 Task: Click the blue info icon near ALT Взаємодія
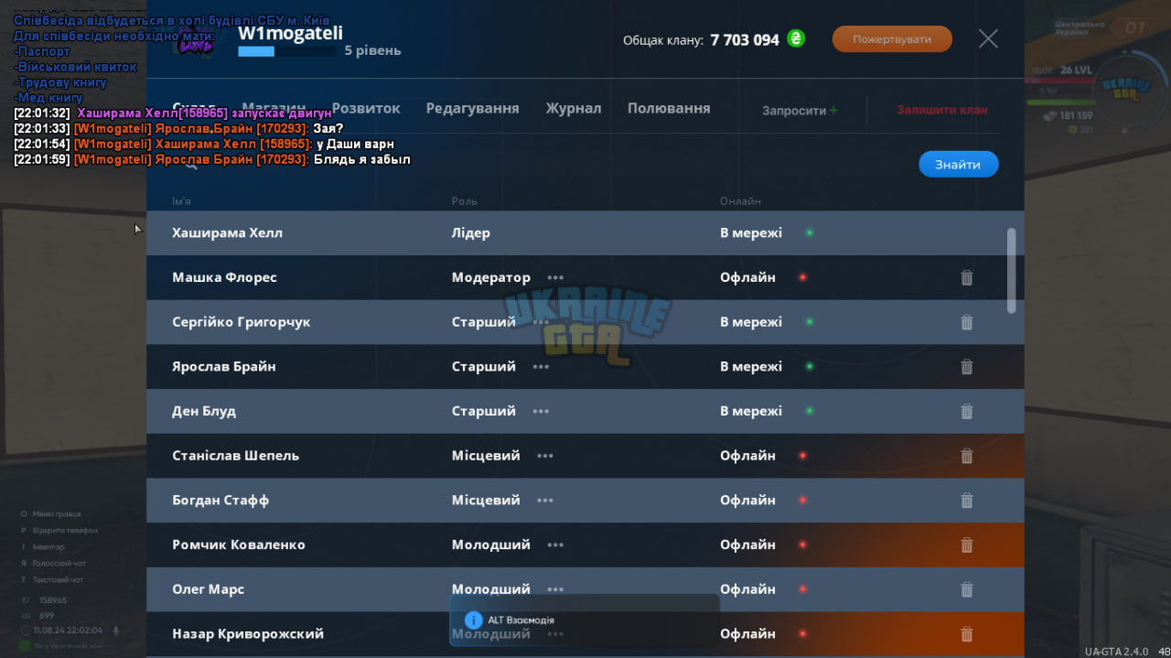click(473, 620)
